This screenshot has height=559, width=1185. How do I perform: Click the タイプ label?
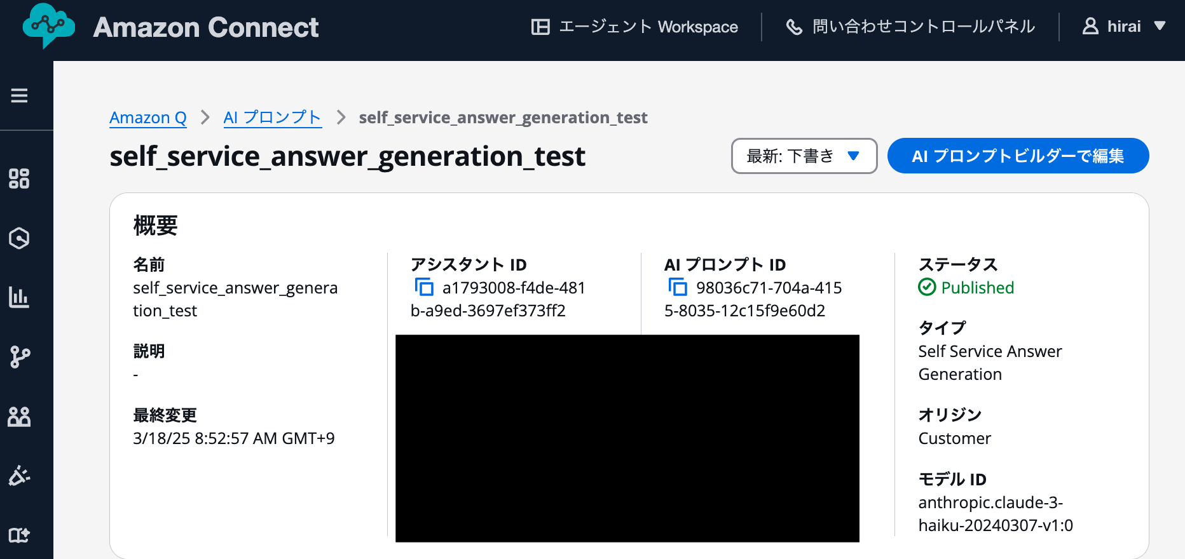[x=942, y=328]
